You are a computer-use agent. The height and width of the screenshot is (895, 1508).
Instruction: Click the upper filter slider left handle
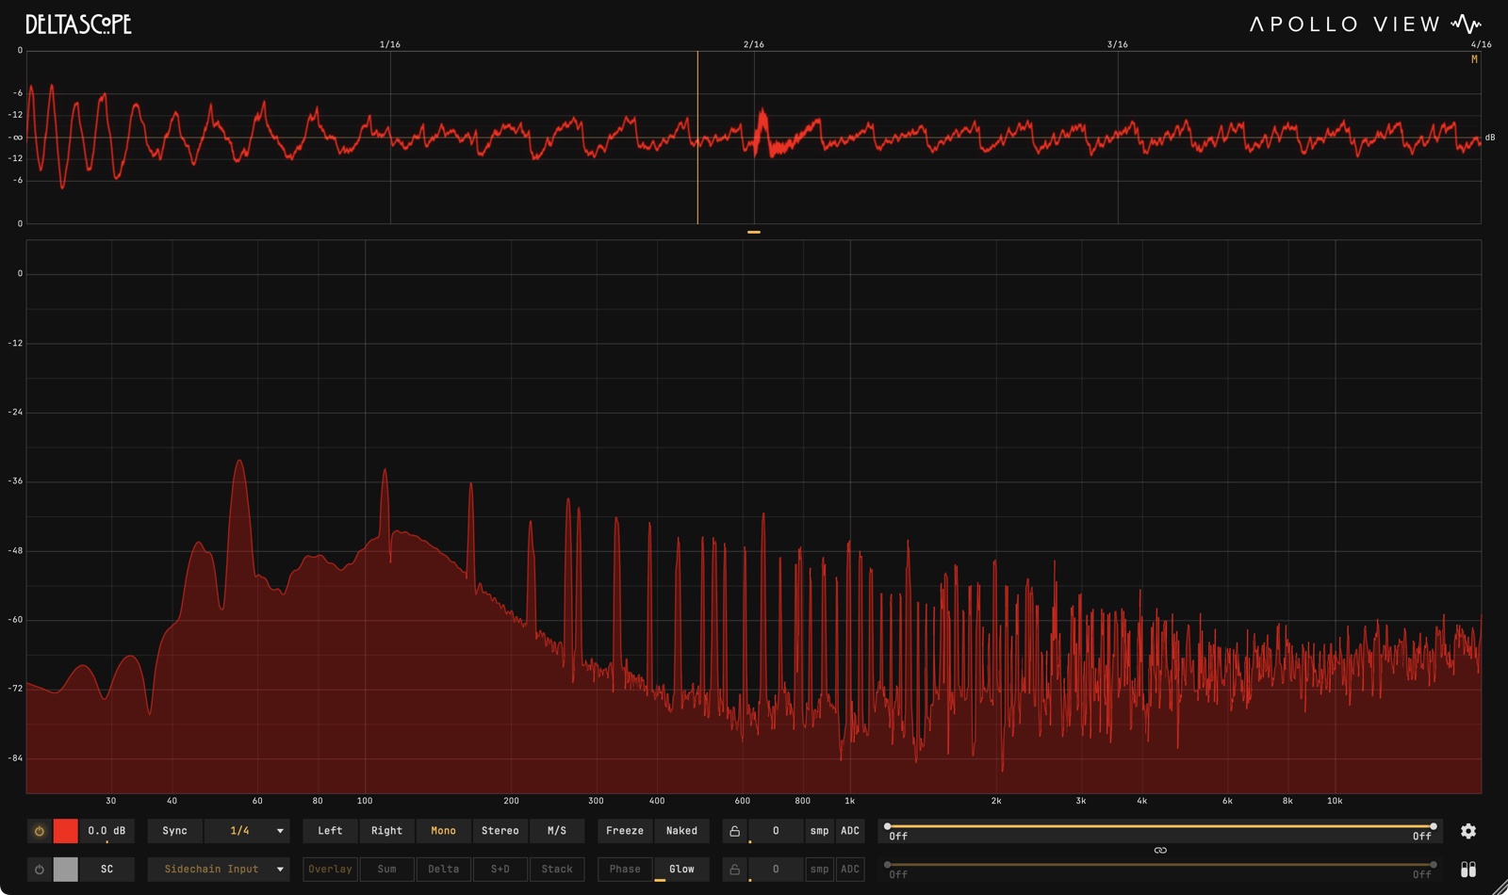coord(888,826)
